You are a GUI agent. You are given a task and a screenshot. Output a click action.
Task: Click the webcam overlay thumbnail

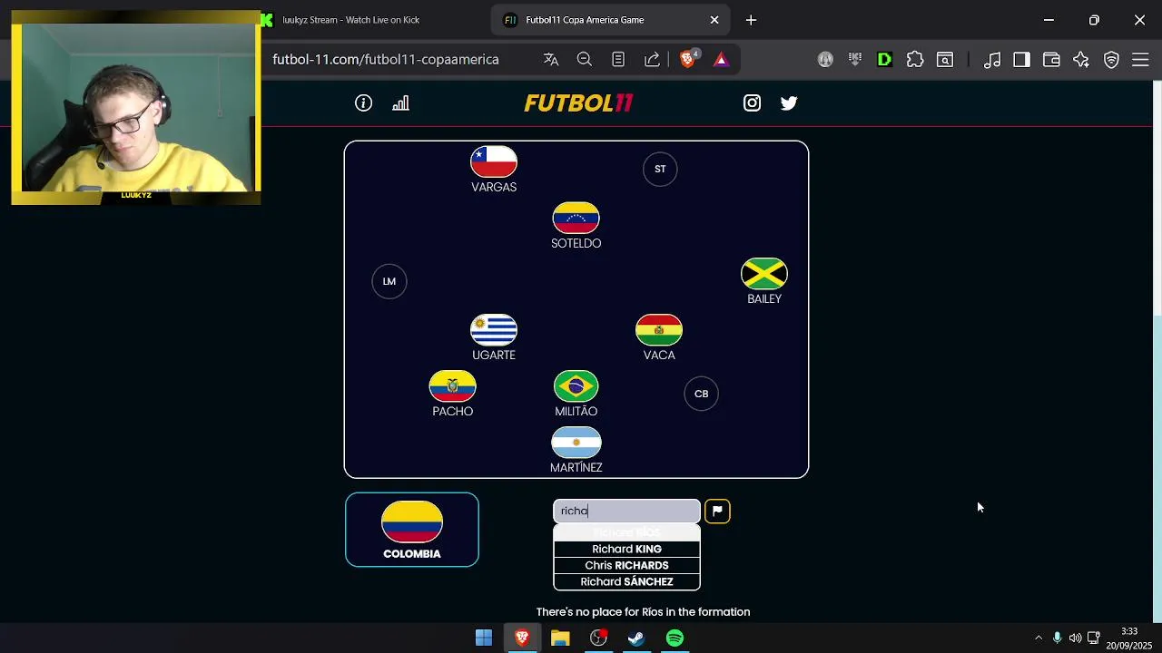[136, 107]
